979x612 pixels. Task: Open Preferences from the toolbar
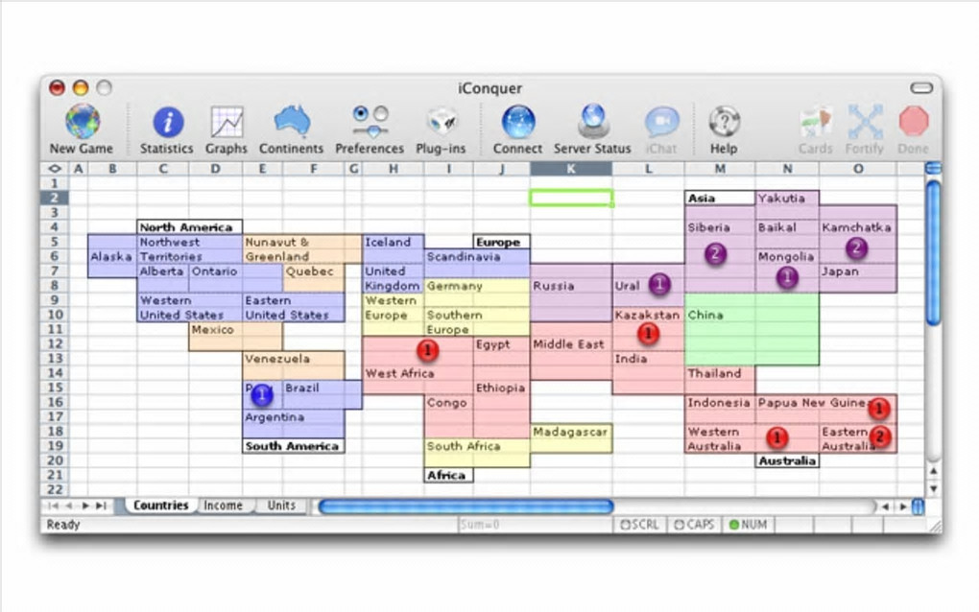pos(370,129)
